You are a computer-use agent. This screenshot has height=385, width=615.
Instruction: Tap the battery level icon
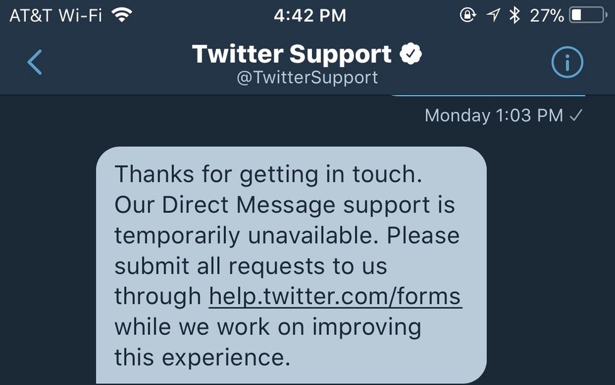tap(587, 16)
